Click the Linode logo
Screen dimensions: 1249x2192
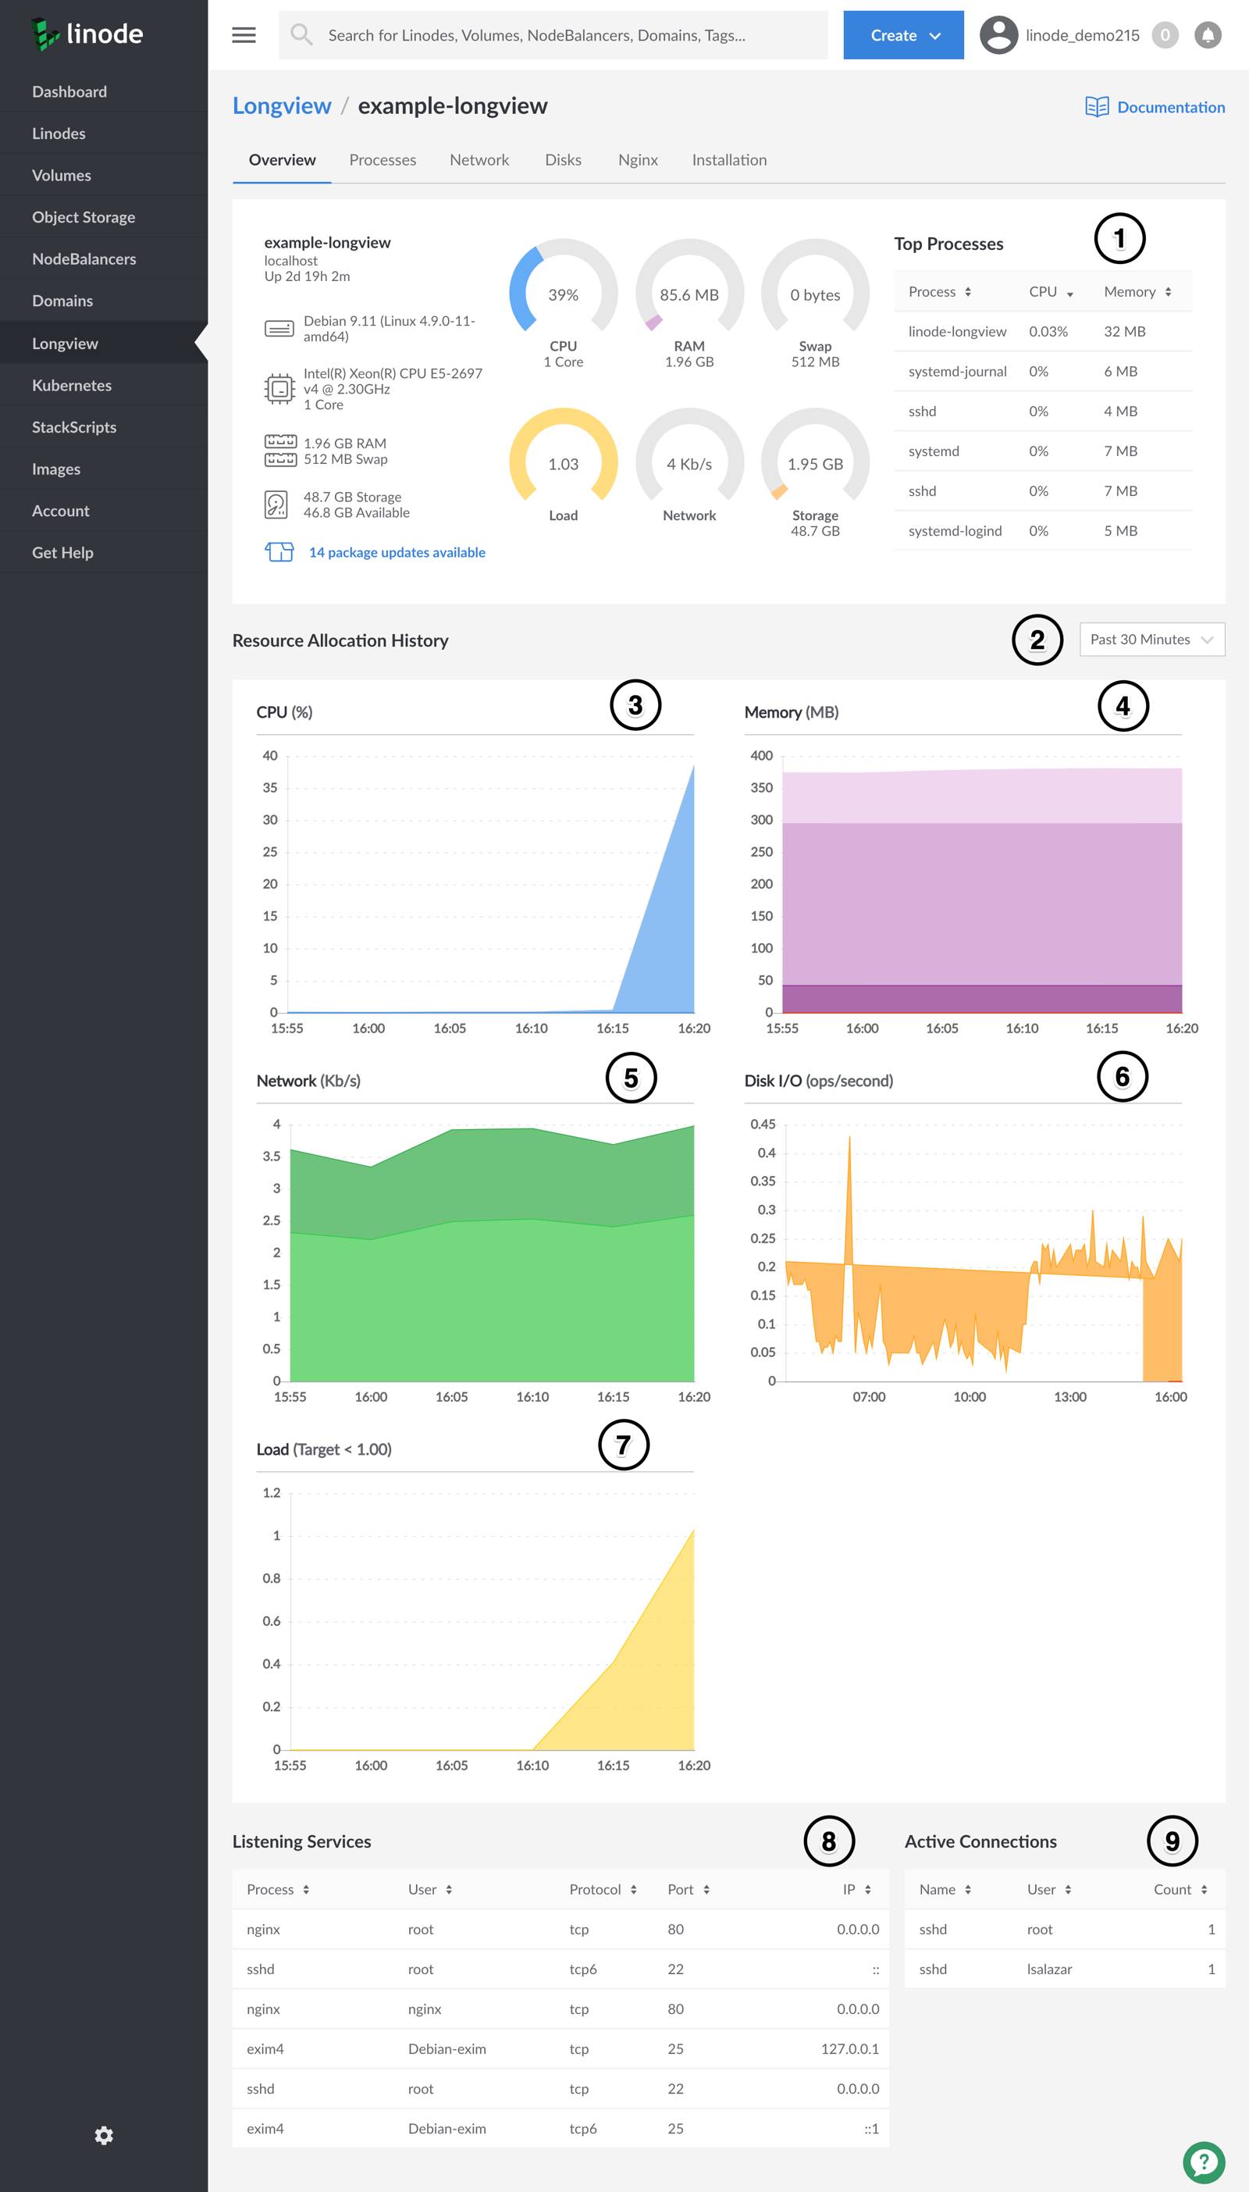pos(86,34)
